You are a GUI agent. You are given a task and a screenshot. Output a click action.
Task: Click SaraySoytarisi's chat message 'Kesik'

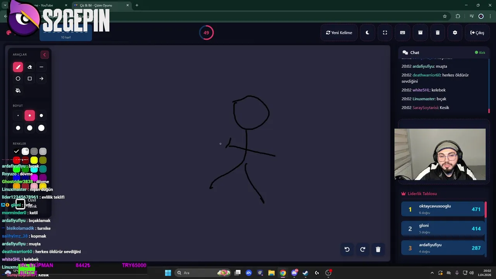coord(425,108)
